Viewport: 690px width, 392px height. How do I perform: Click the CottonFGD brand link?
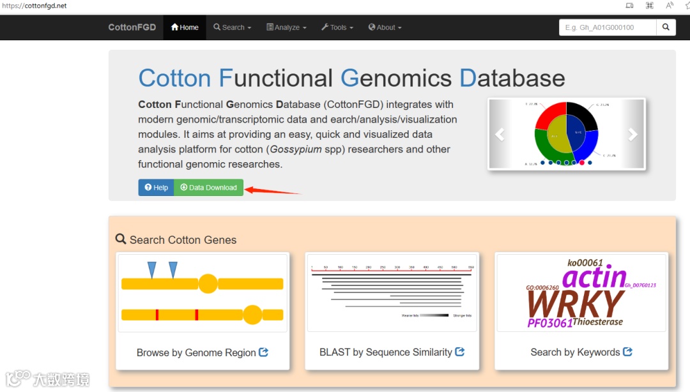pos(132,27)
